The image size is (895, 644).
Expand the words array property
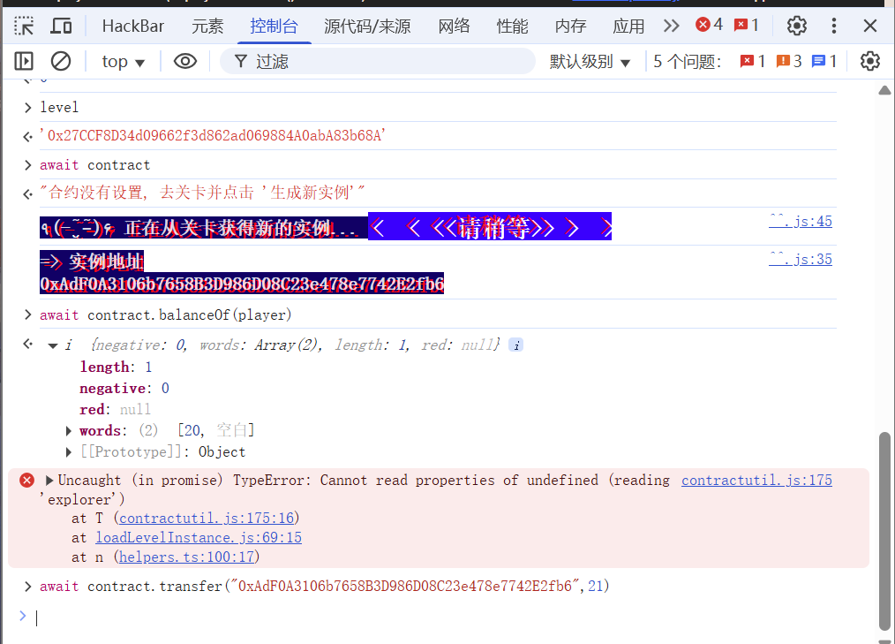click(69, 431)
